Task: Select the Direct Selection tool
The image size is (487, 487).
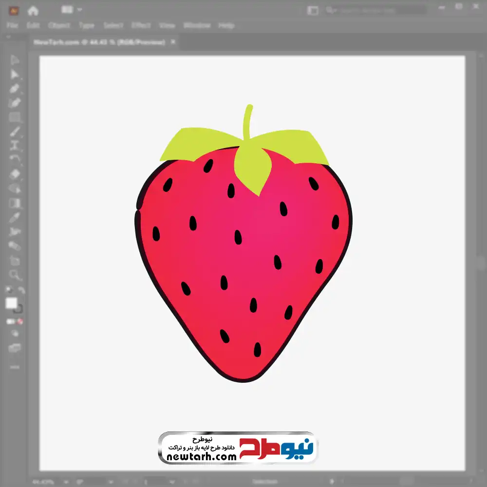Action: (x=15, y=75)
